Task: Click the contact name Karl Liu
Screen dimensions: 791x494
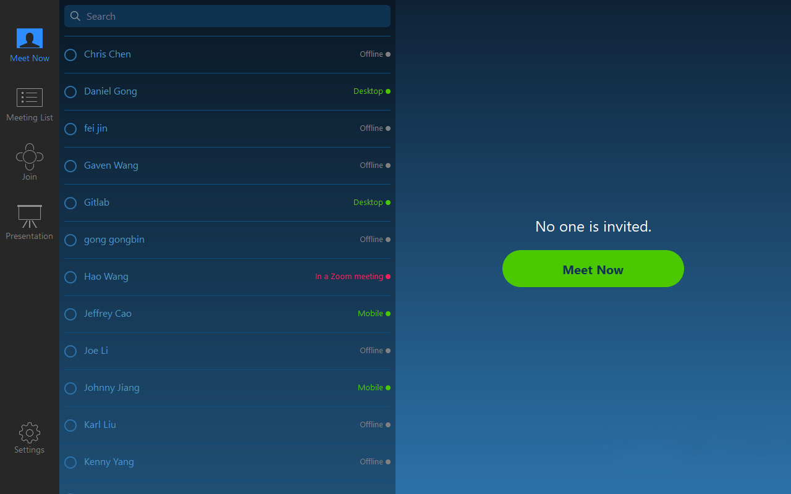Action: [x=100, y=425]
